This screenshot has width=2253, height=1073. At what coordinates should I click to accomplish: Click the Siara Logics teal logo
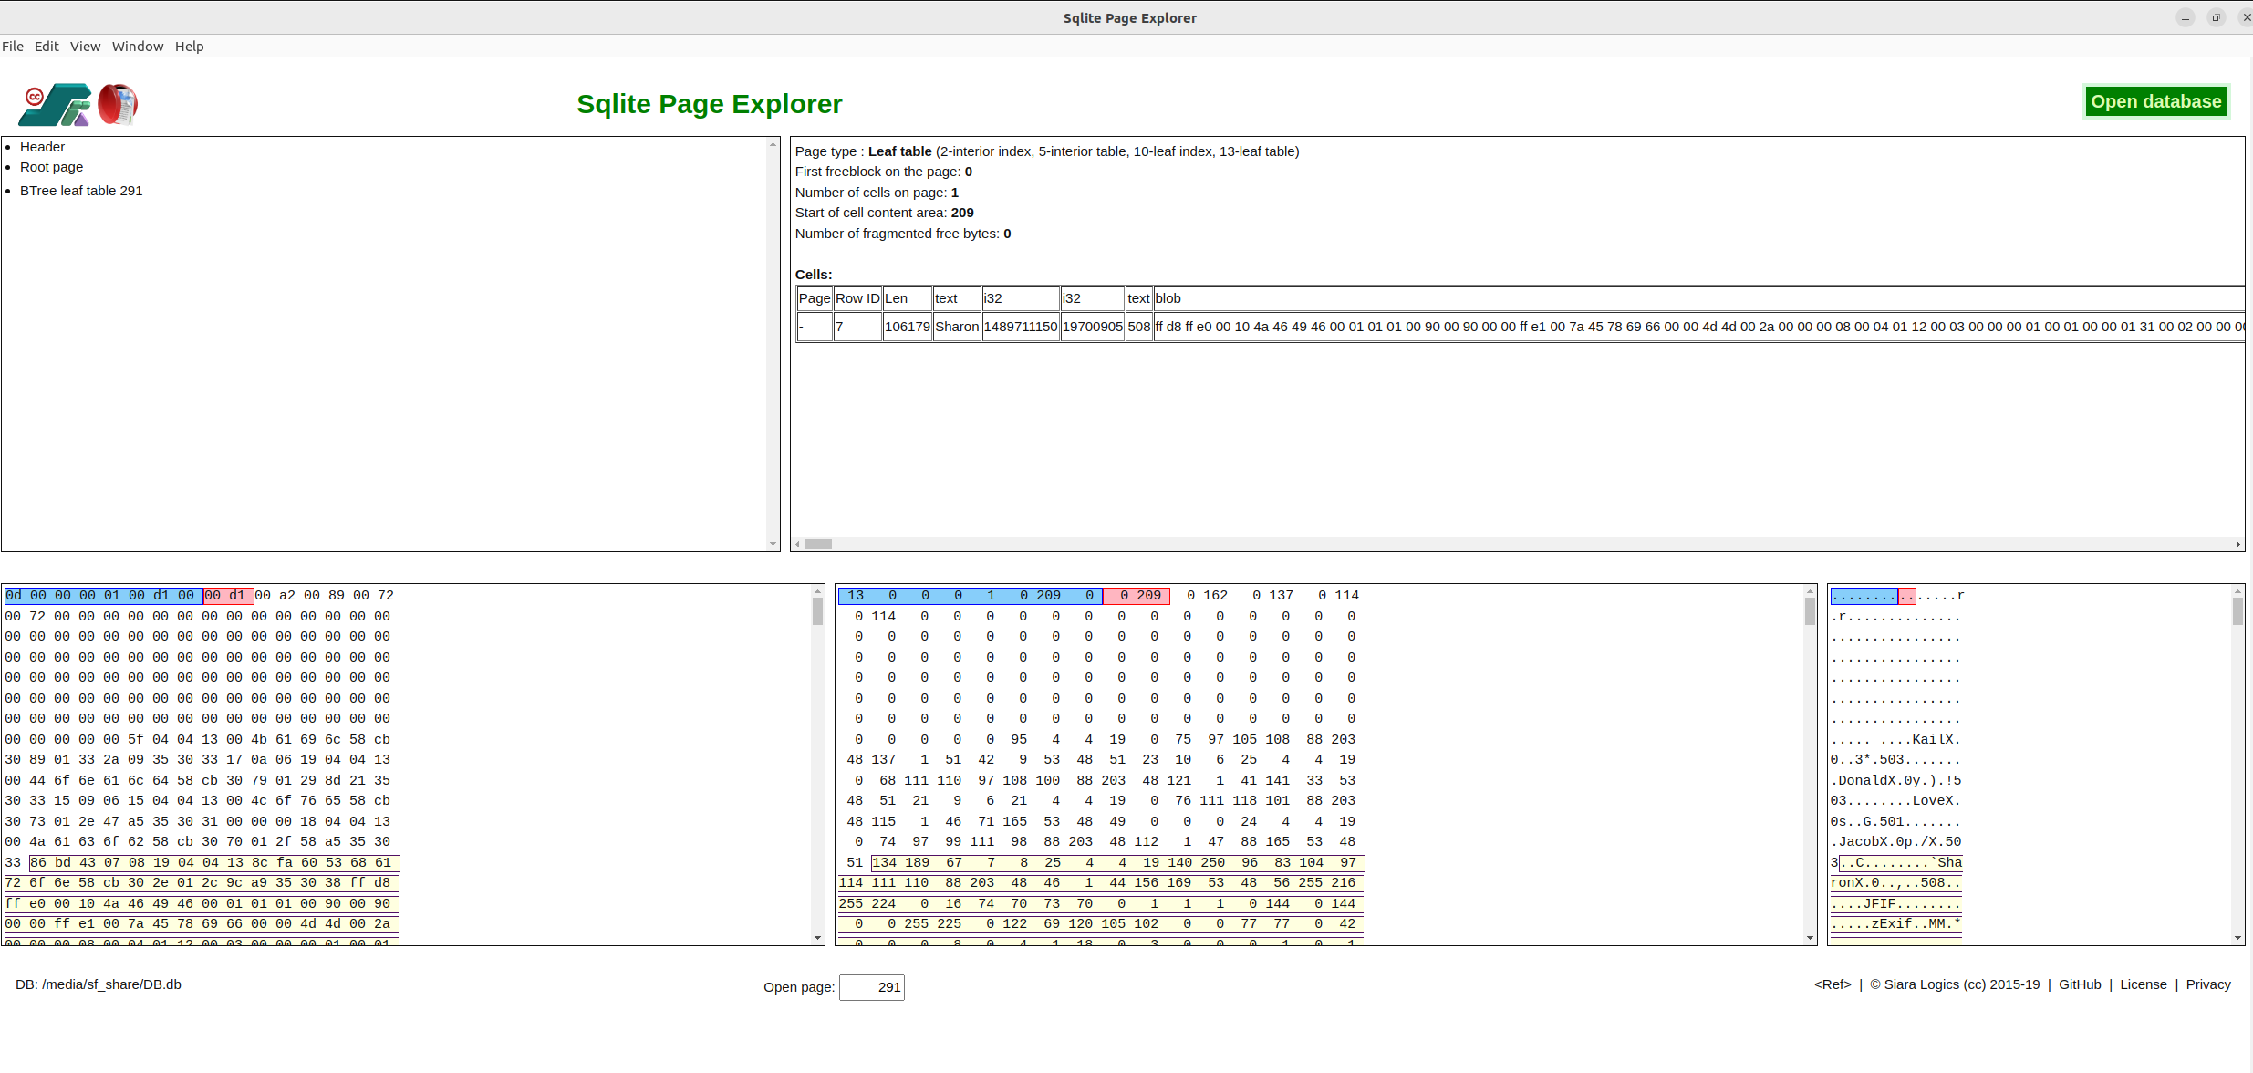tap(55, 104)
